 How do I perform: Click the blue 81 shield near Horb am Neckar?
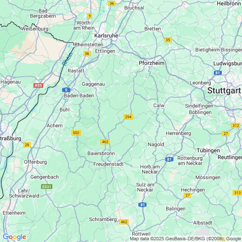169,159
